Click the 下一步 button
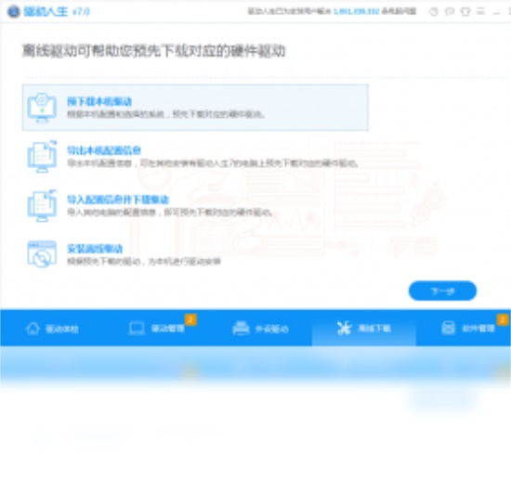The image size is (511, 492). (442, 291)
